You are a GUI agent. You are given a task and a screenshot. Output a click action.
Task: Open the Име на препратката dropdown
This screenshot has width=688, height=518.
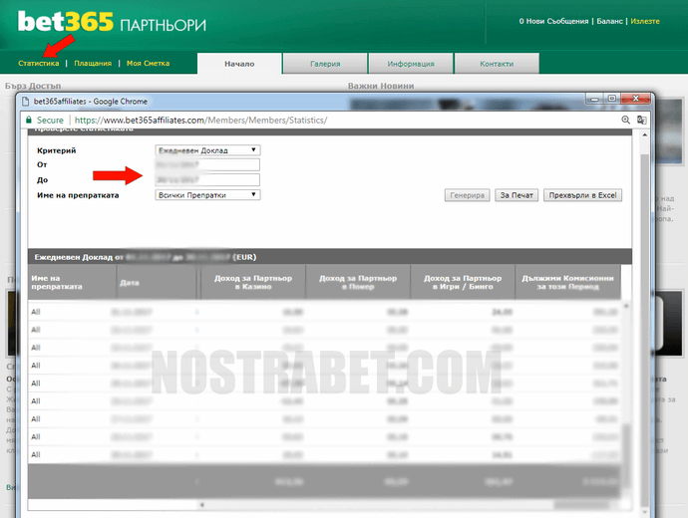coord(207,195)
